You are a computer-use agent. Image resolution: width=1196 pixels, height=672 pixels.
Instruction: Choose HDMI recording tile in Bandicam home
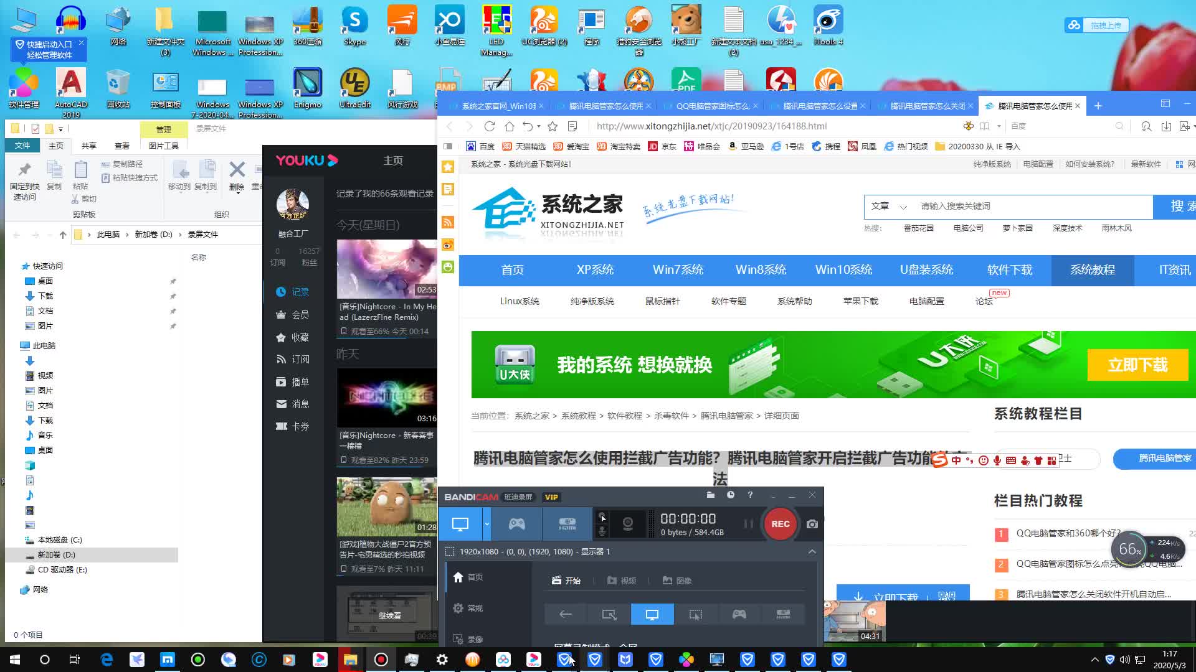pyautogui.click(x=783, y=614)
